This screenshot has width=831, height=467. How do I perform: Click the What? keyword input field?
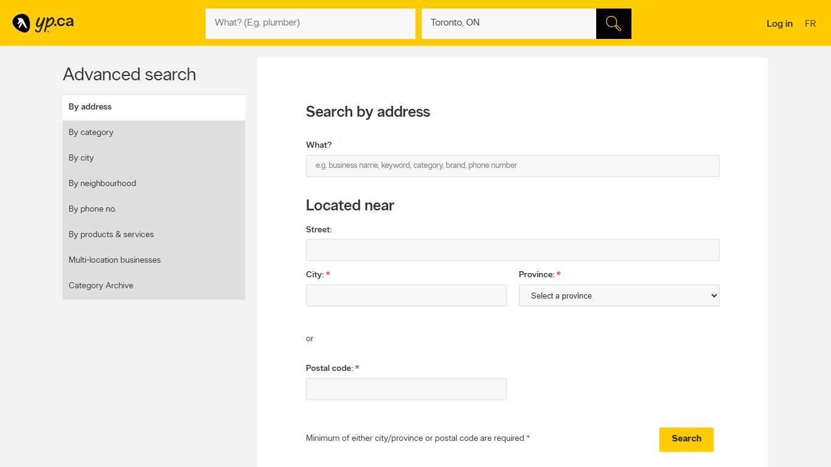310,23
